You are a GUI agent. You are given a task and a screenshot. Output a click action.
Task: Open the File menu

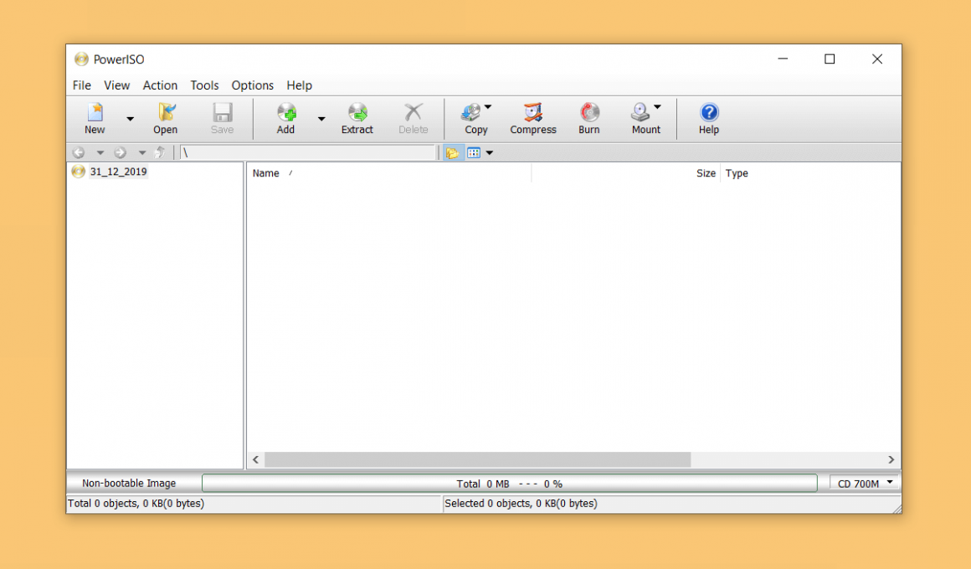82,85
